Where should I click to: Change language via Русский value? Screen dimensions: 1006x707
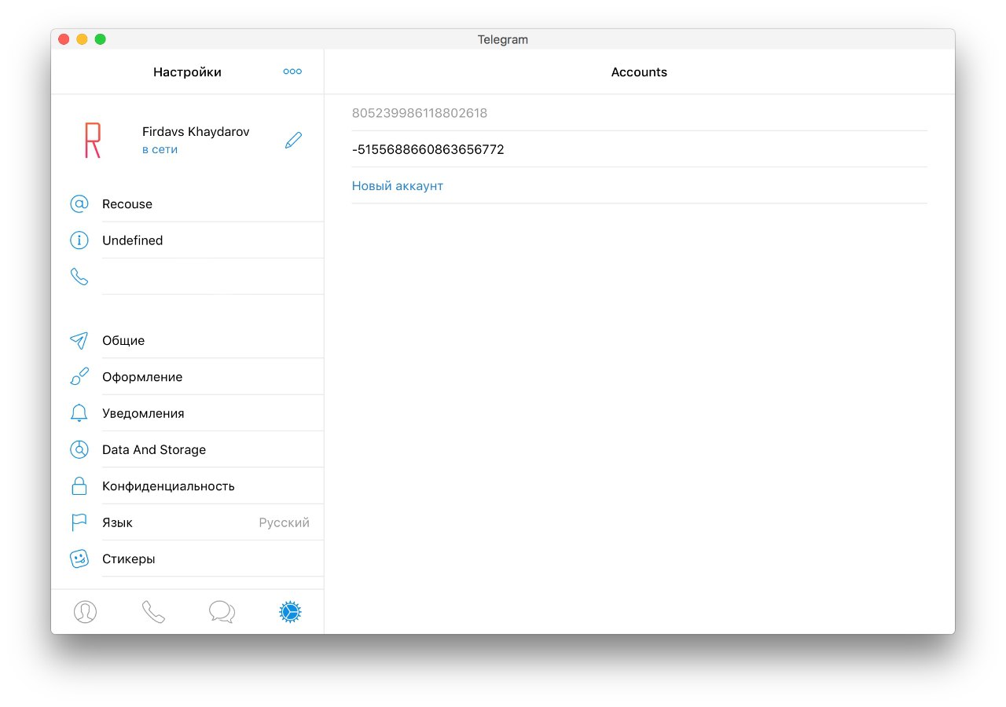point(284,522)
